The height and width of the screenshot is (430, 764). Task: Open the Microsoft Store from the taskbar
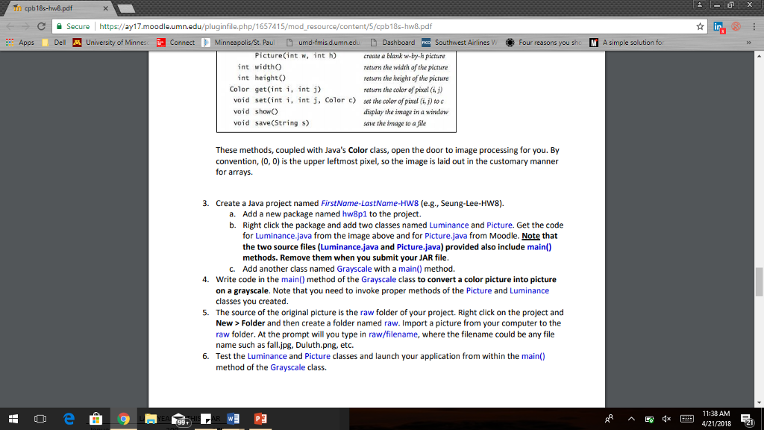tap(95, 419)
